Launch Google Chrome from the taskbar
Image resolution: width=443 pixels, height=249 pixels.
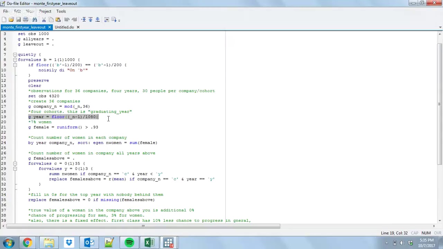pos(27,243)
